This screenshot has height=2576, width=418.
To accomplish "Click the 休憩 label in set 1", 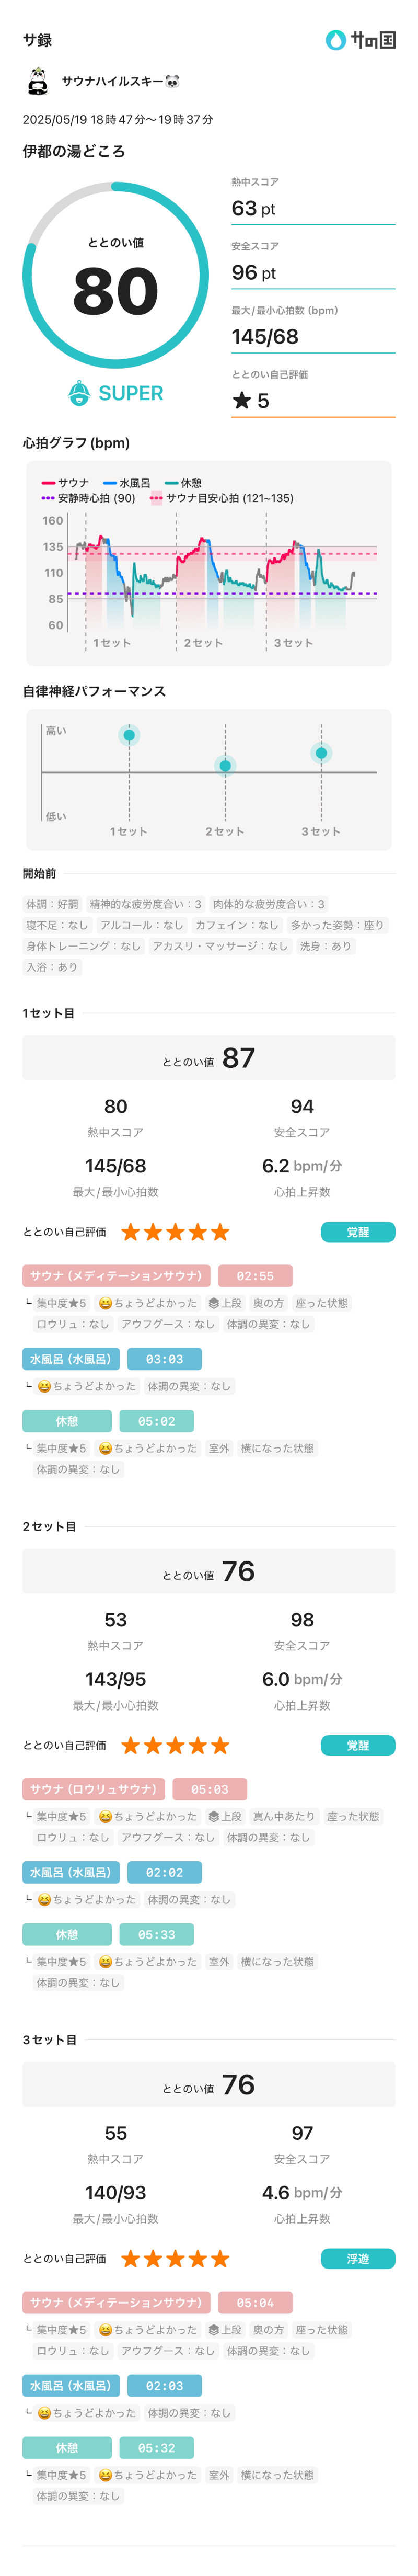I will click(67, 1421).
